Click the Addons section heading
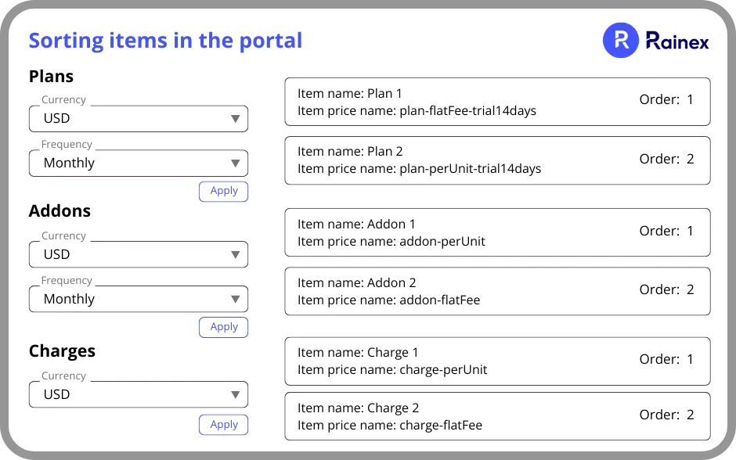Viewport: 736px width, 460px height. (x=60, y=211)
